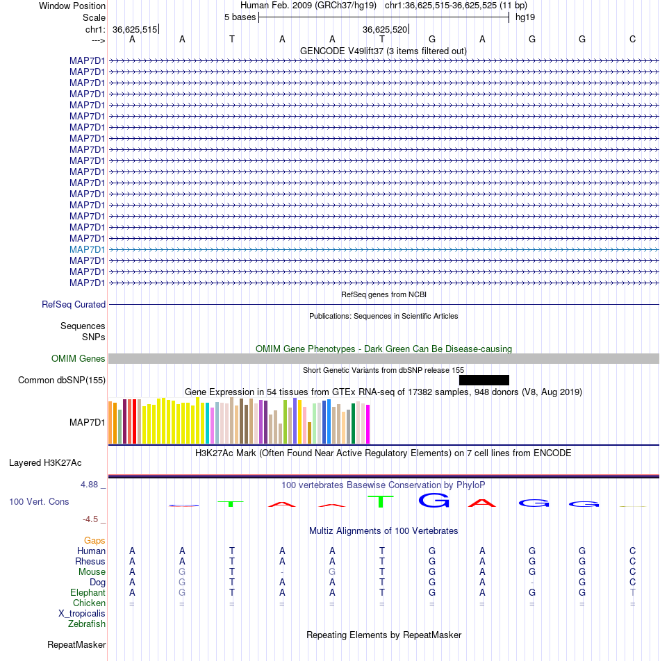Image resolution: width=660 pixels, height=661 pixels.
Task: Select the OMIM Genes track label
Action: [x=78, y=358]
